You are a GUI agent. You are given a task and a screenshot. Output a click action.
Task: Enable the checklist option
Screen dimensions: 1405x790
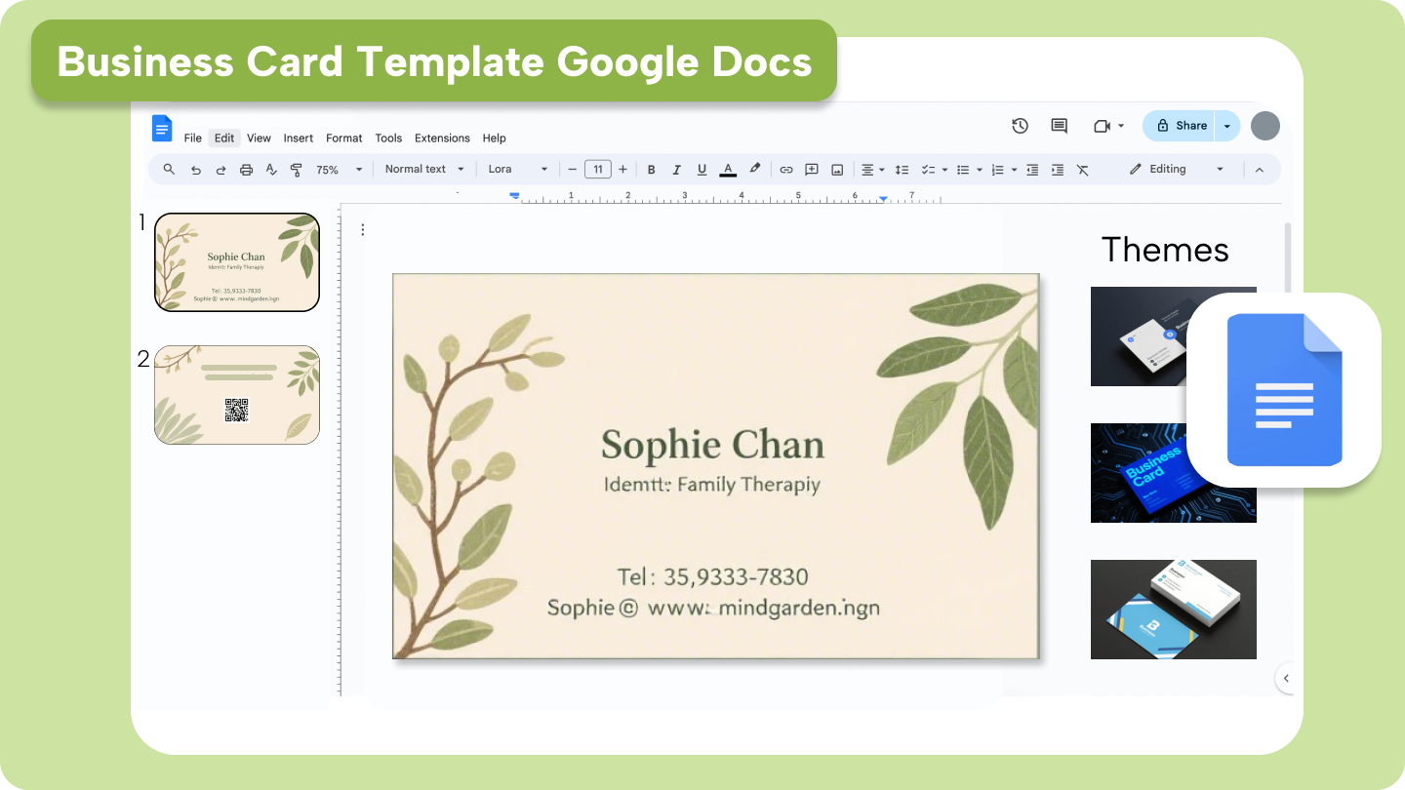[929, 169]
